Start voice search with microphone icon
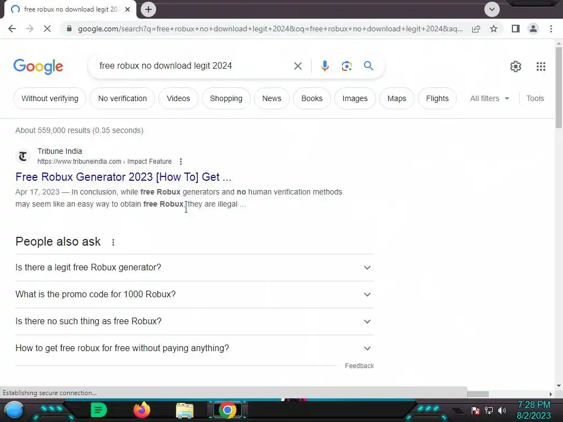The width and height of the screenshot is (563, 422). click(x=324, y=66)
